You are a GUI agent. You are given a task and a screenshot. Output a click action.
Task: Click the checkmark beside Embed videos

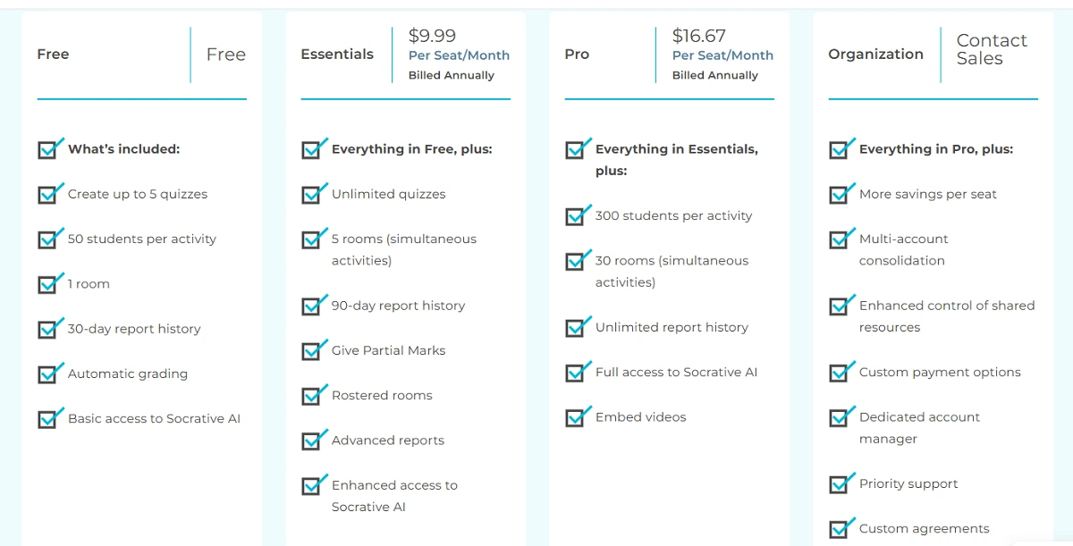[x=577, y=417]
